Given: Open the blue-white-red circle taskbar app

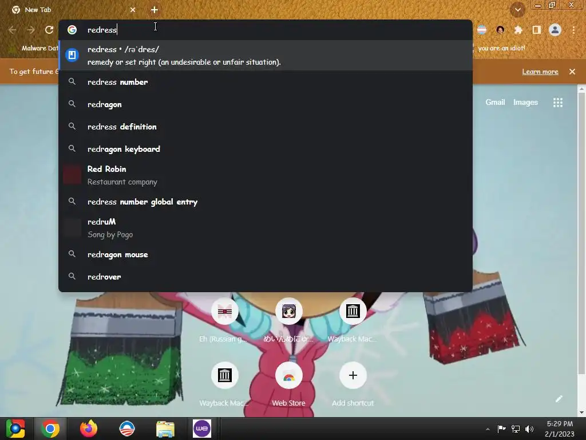Looking at the screenshot, I should point(127,429).
